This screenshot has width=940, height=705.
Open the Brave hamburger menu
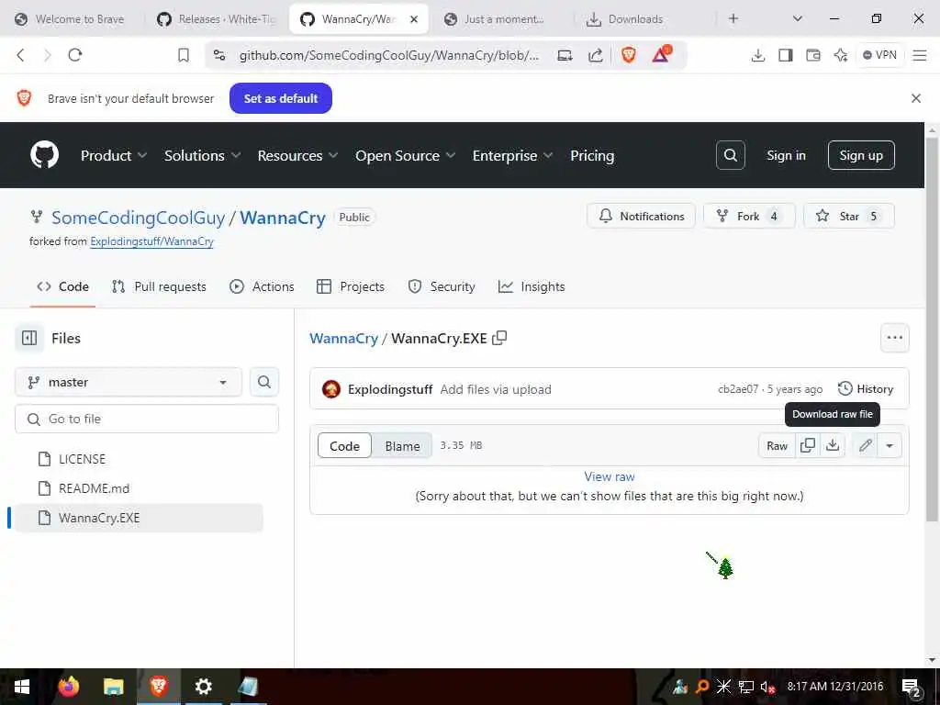(x=919, y=55)
